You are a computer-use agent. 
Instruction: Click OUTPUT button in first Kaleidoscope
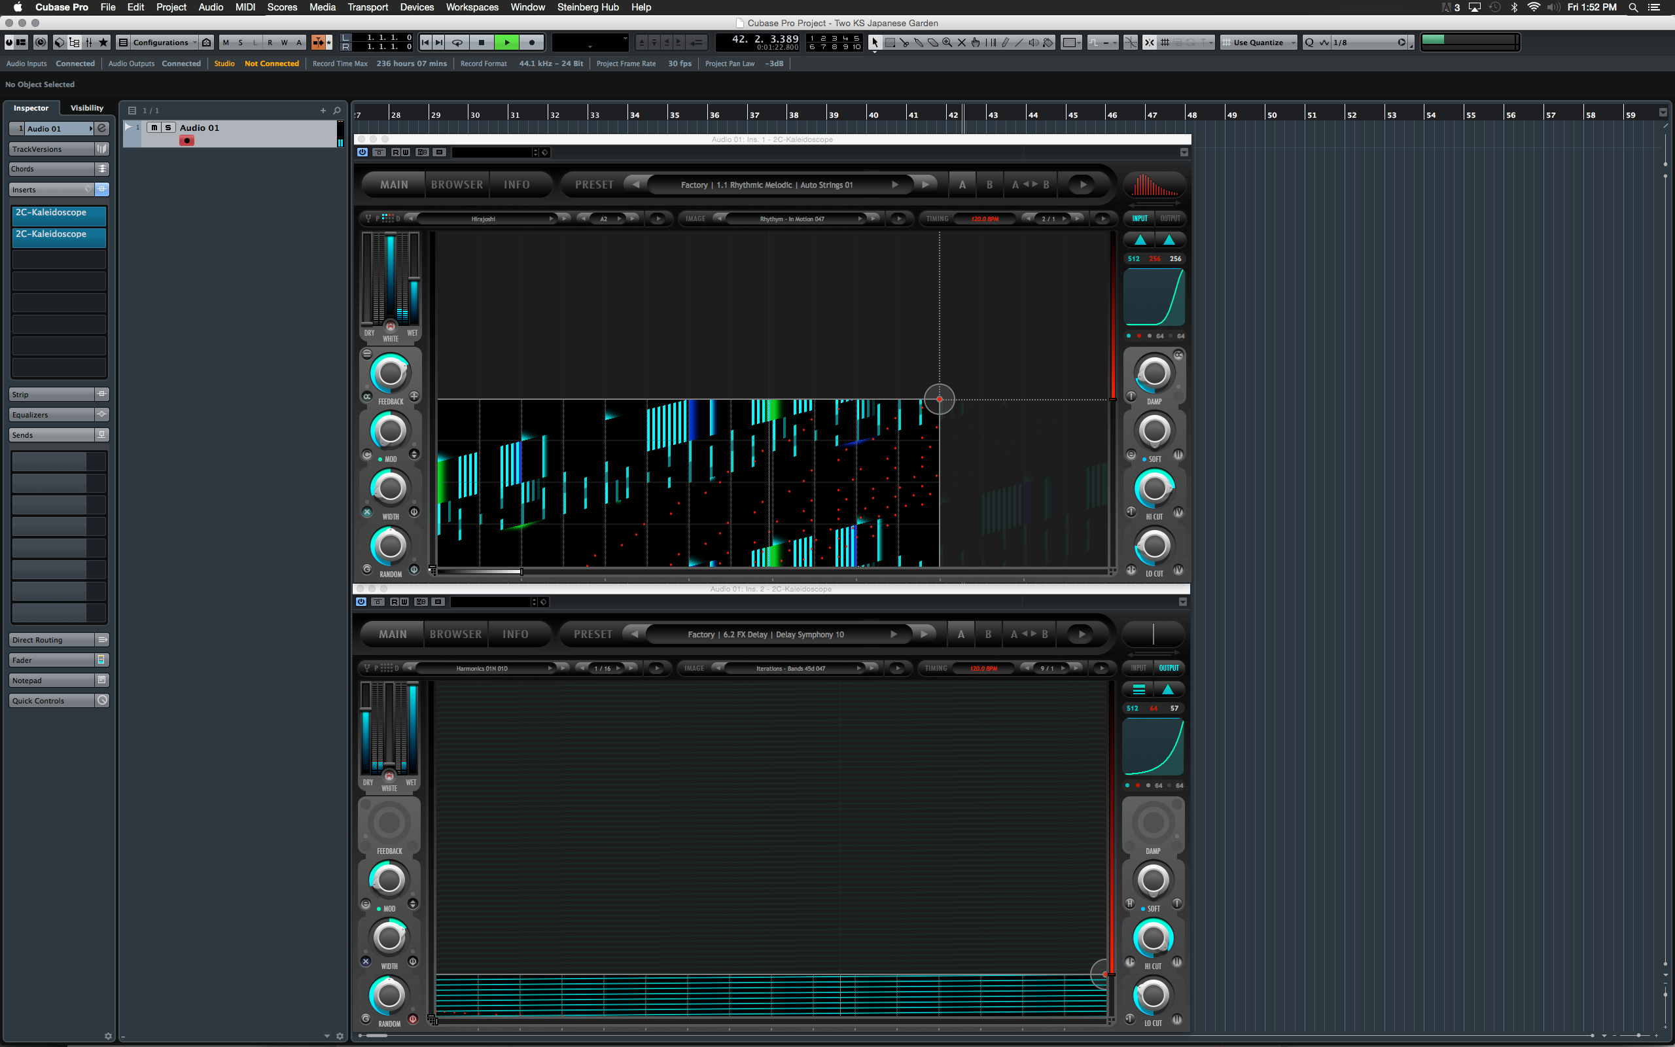pyautogui.click(x=1170, y=218)
